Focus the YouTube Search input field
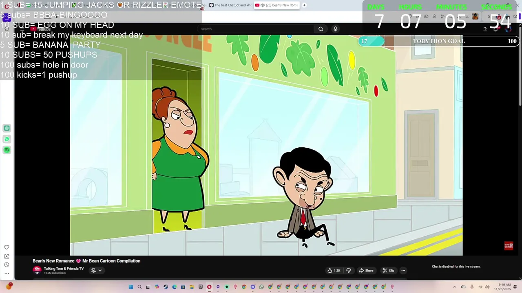The width and height of the screenshot is (522, 293). click(256, 29)
